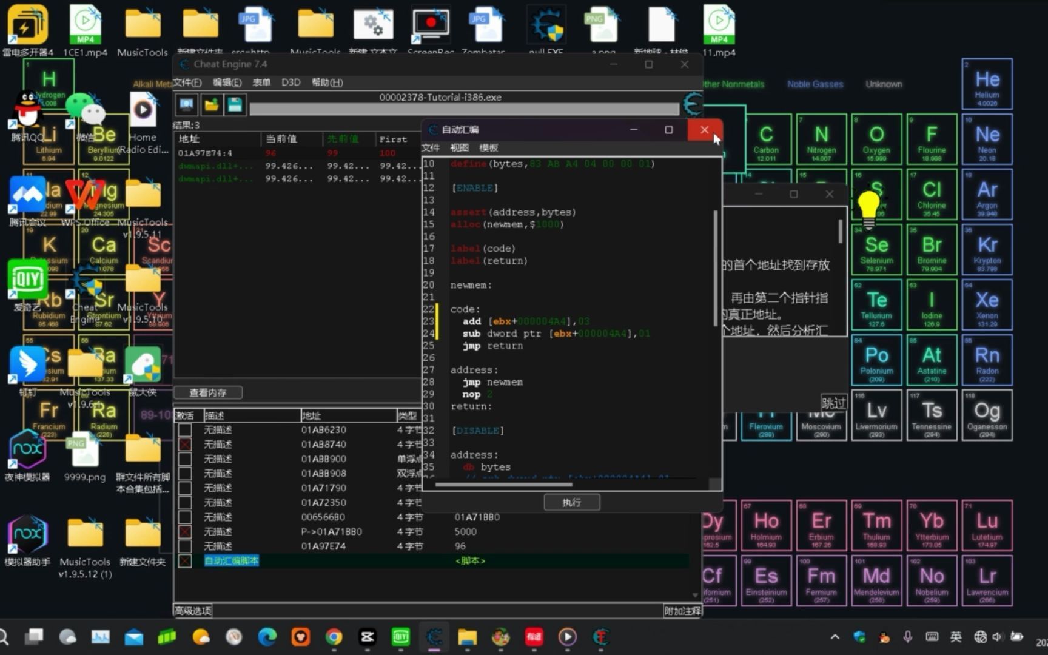Click 高级选项 advanced options button
This screenshot has width=1048, height=655.
tap(193, 611)
